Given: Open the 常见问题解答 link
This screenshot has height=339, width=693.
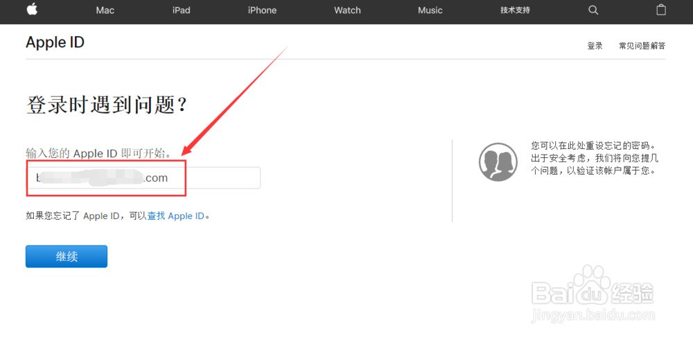Looking at the screenshot, I should (642, 46).
